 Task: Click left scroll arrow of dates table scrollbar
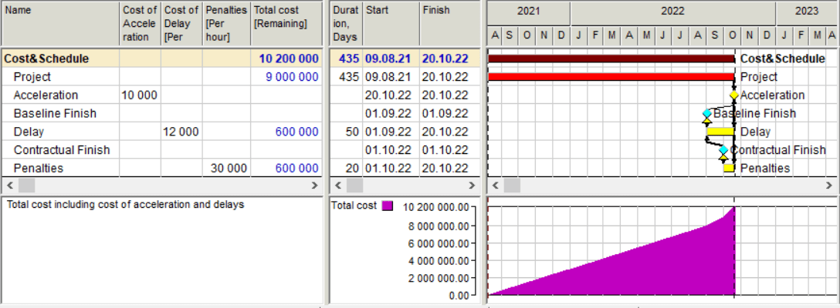(338, 186)
